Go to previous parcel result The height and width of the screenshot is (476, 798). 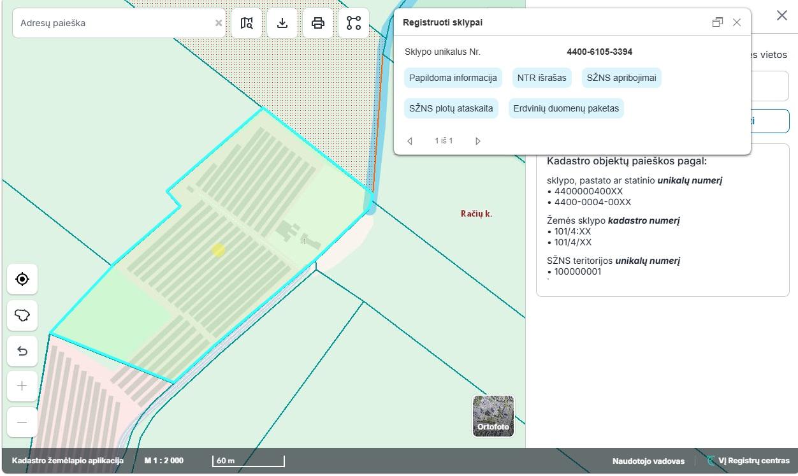[x=410, y=141]
